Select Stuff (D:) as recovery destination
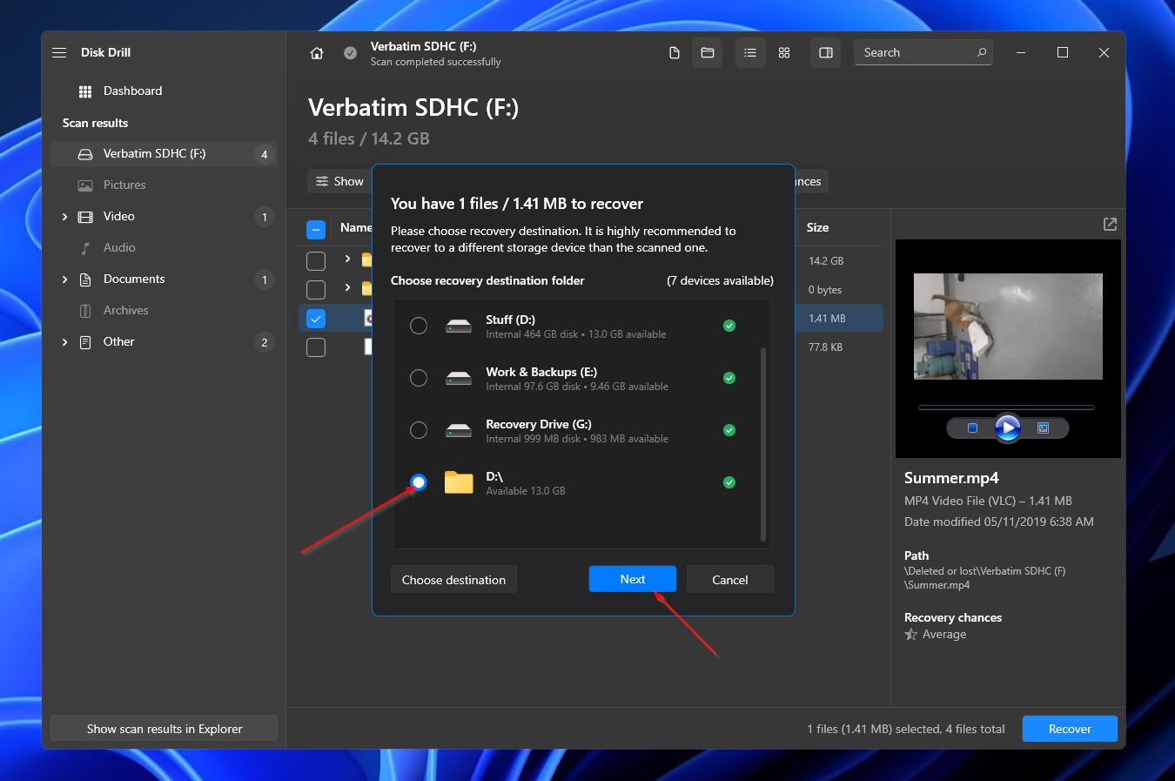Screen dimensions: 1175x781 [419, 326]
